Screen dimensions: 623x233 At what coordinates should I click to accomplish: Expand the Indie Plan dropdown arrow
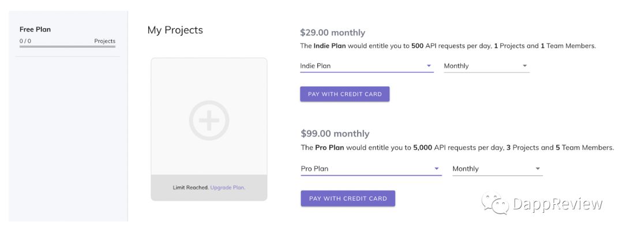[x=429, y=66]
